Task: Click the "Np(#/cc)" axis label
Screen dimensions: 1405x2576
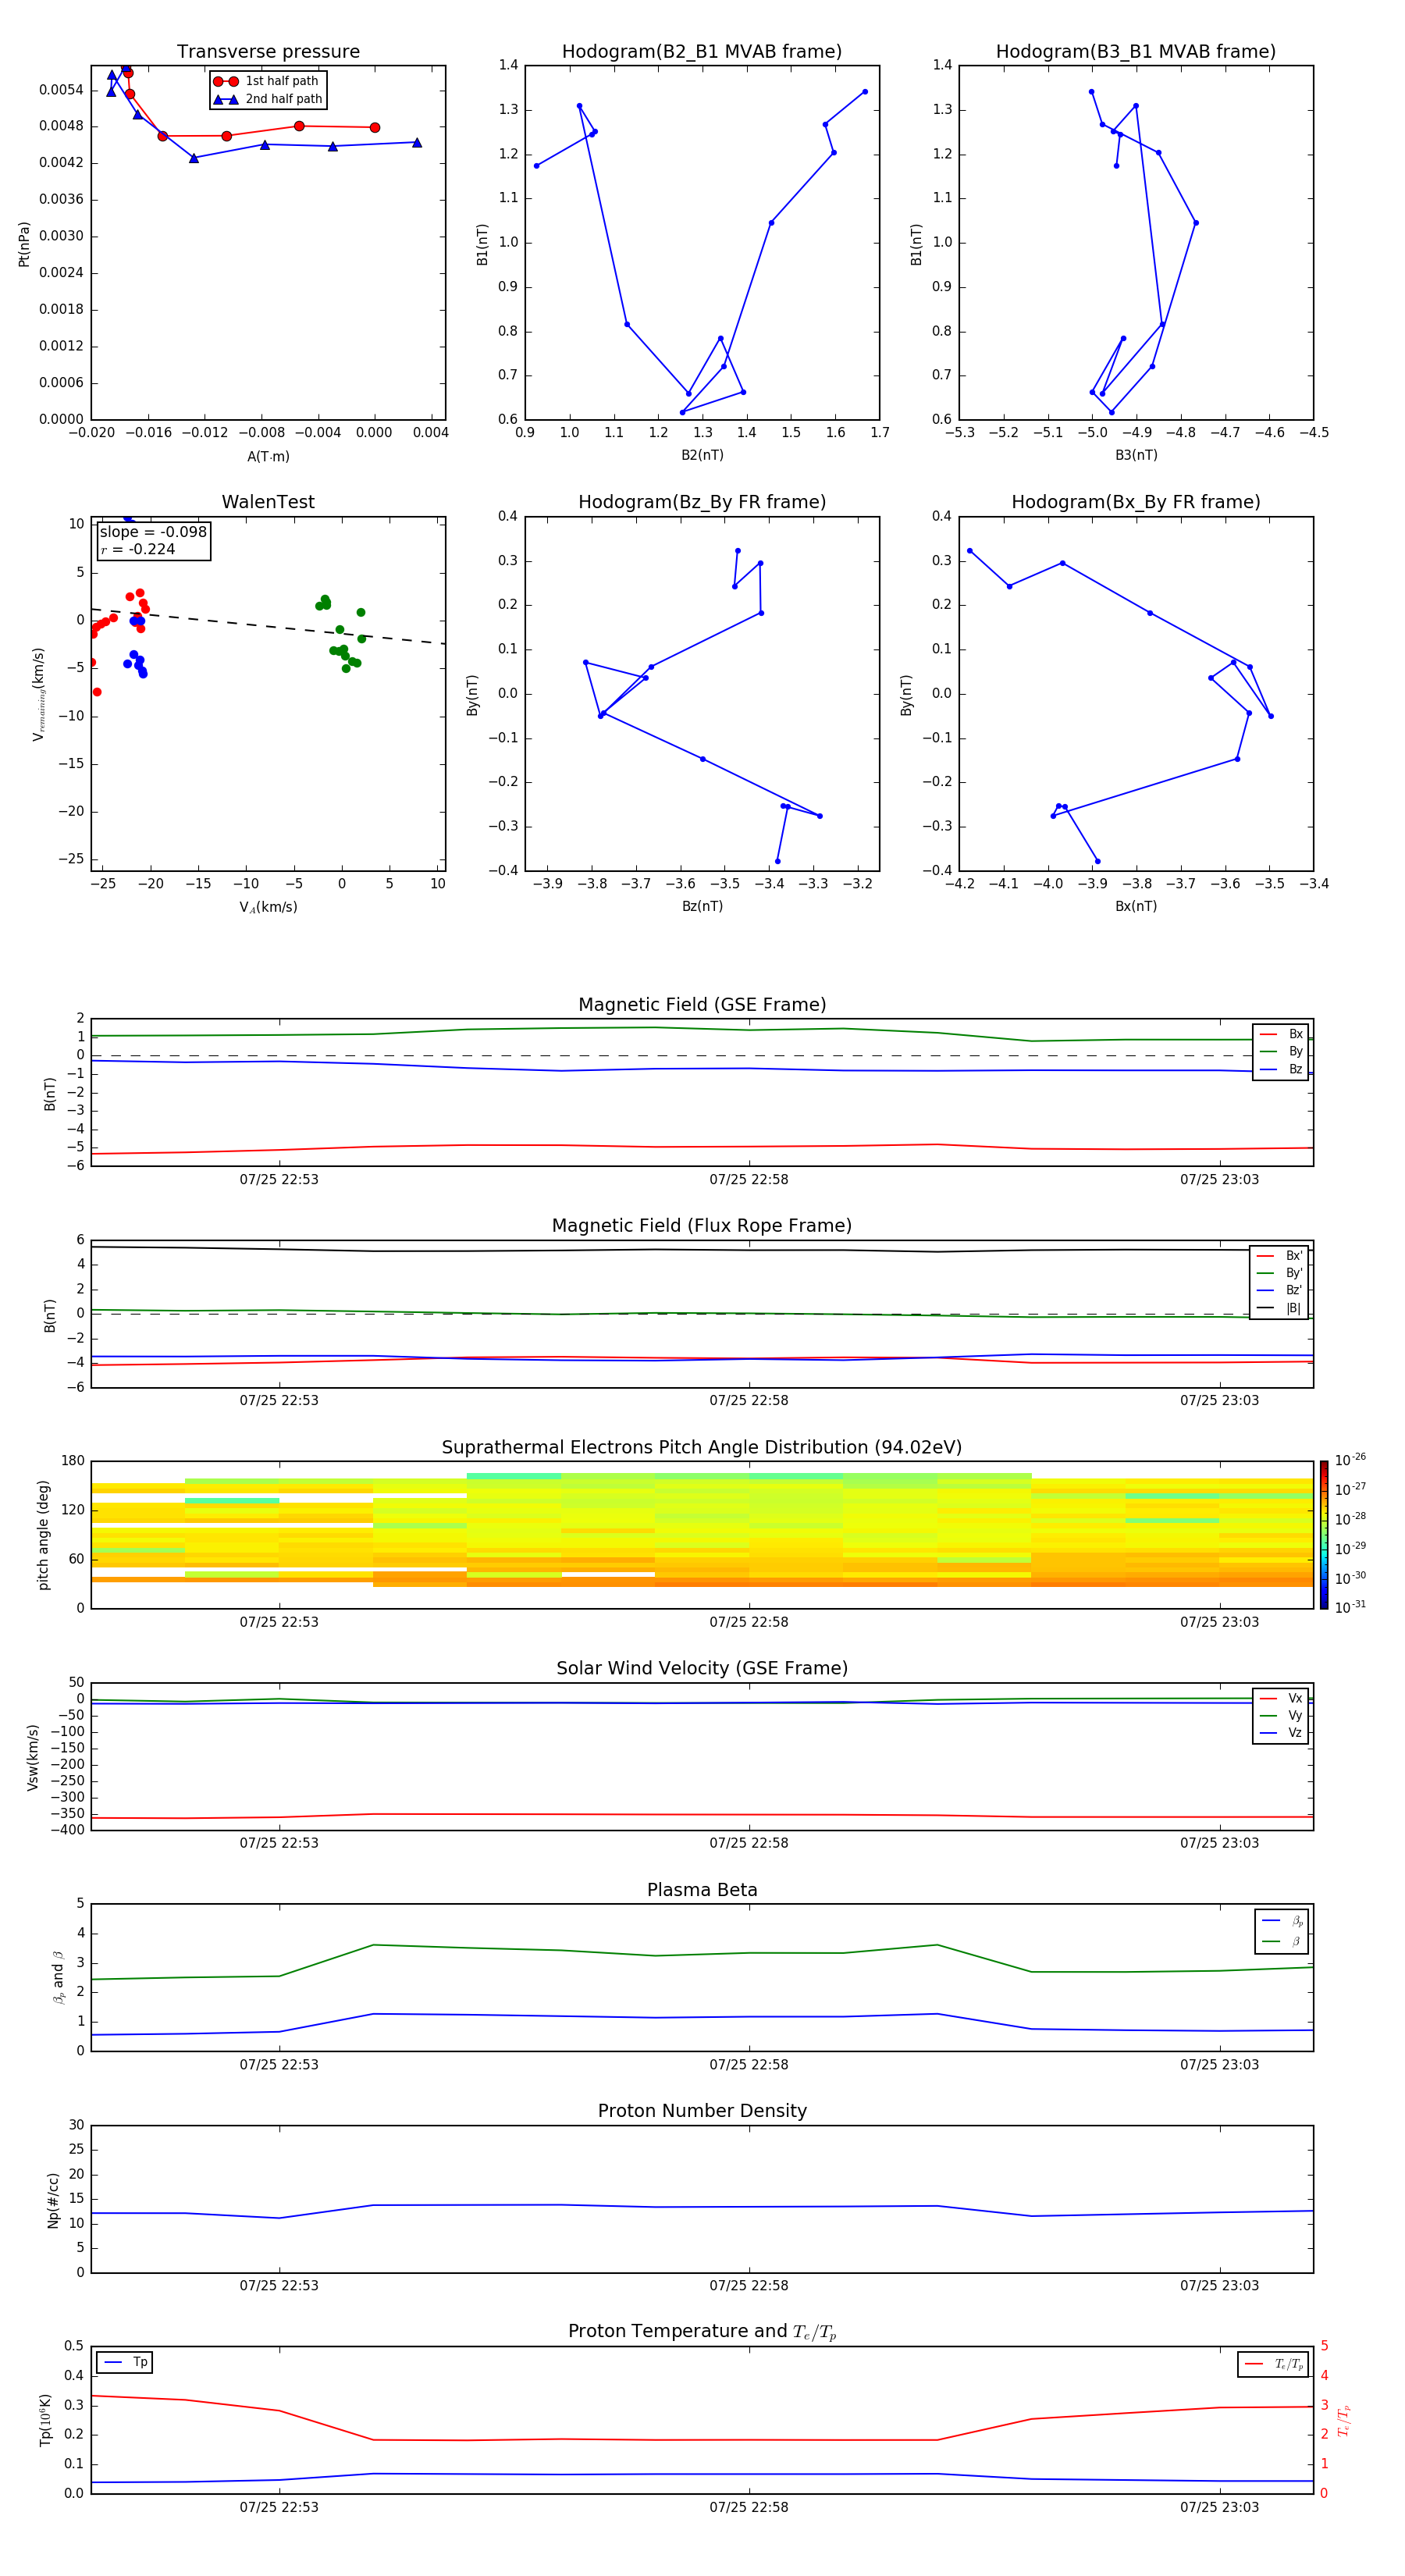Action: 53,2200
